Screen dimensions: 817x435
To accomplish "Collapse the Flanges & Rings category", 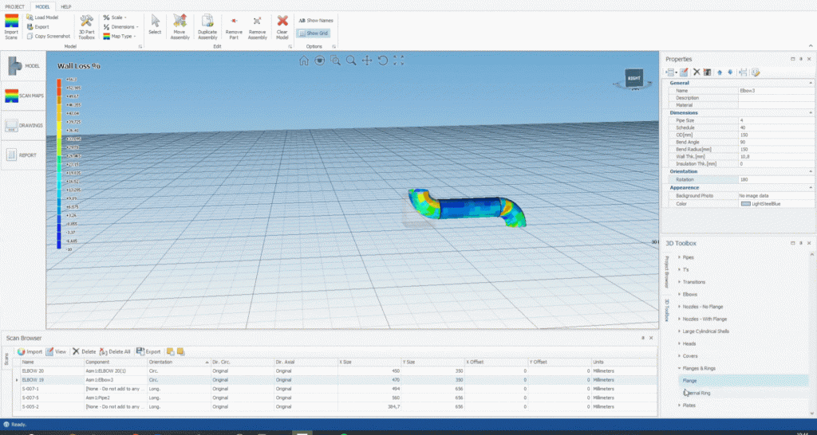I will [x=680, y=368].
